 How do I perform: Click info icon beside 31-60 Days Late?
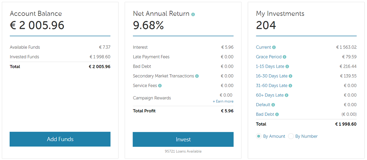coord(291,86)
